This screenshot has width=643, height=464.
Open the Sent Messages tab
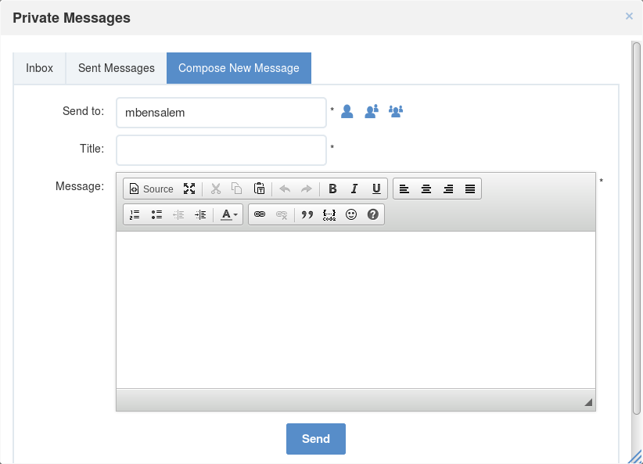click(117, 68)
